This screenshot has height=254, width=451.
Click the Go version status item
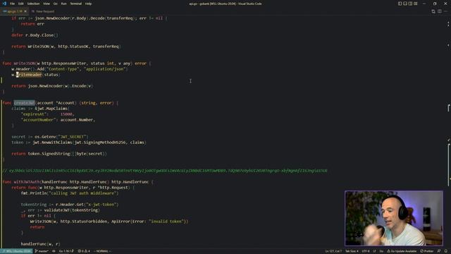[66, 251]
